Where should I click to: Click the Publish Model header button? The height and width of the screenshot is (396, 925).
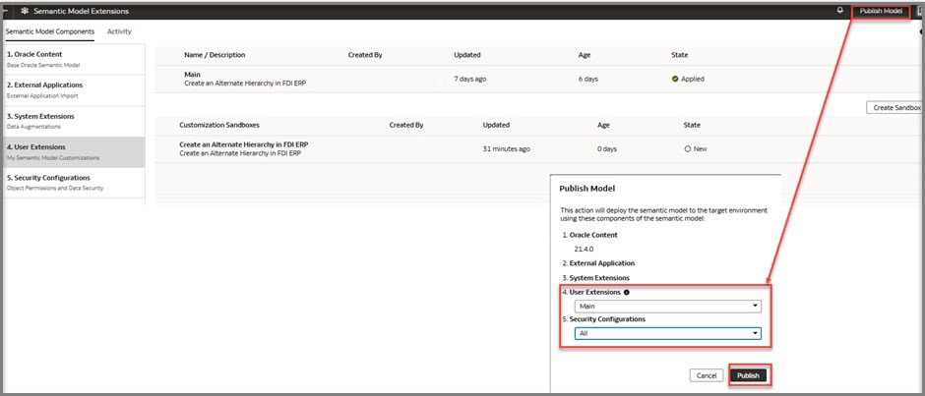point(880,11)
